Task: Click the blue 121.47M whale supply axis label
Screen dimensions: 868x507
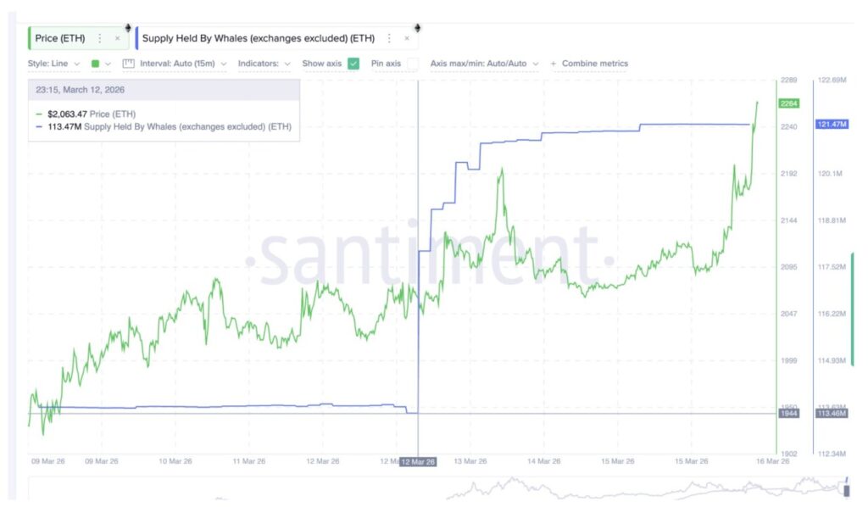Action: (832, 125)
